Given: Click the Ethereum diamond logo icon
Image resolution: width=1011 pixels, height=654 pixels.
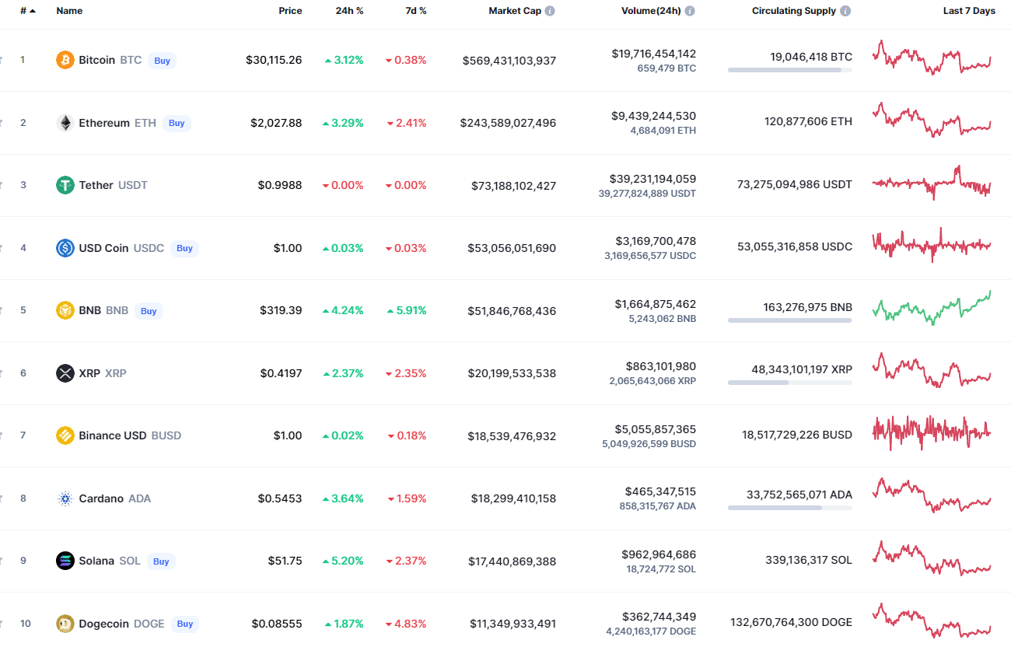Looking at the screenshot, I should (x=65, y=123).
